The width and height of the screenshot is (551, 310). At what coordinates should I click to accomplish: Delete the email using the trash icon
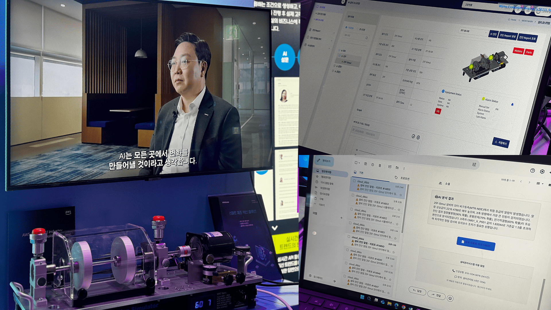(380, 166)
